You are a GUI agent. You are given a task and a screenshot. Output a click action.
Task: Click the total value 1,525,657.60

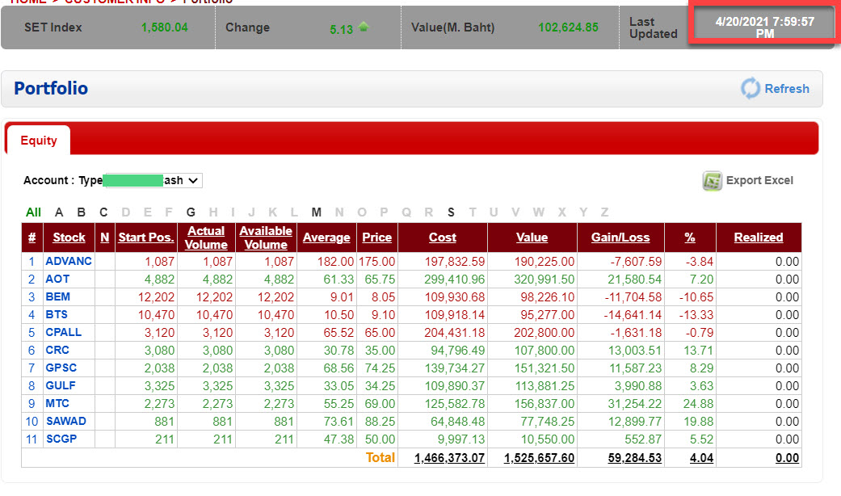point(539,458)
